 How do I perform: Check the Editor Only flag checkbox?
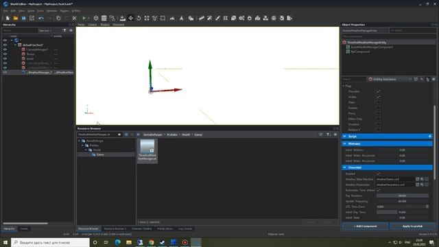coord(378,119)
